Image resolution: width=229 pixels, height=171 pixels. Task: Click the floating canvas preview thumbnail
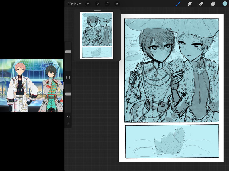[97, 35]
